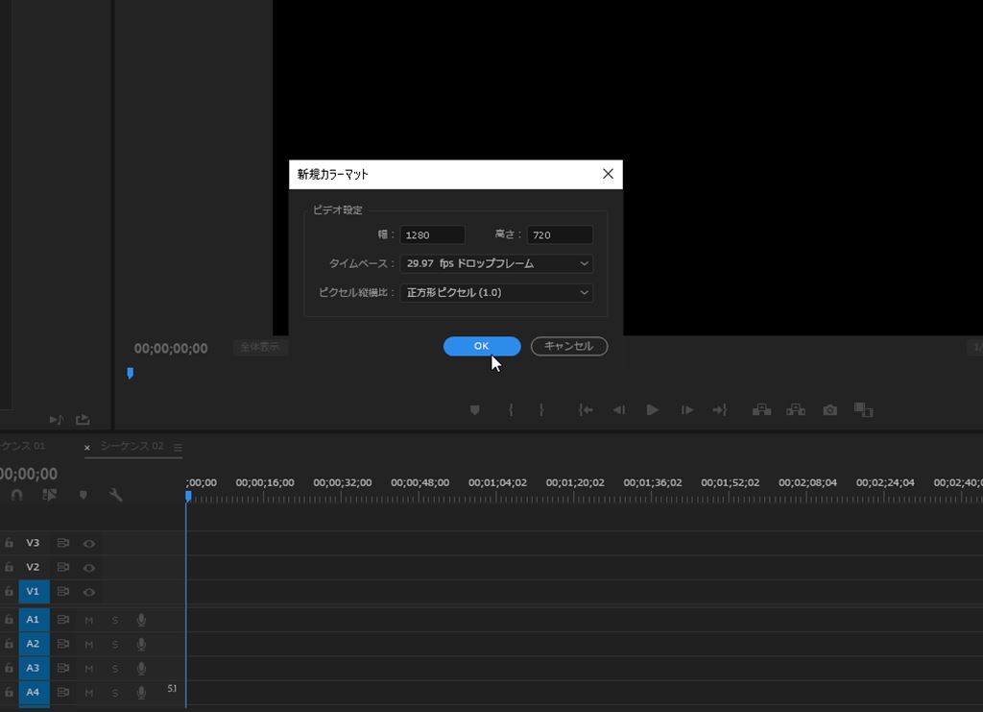
Task: Open timeline display settings wrench
Action: click(116, 495)
